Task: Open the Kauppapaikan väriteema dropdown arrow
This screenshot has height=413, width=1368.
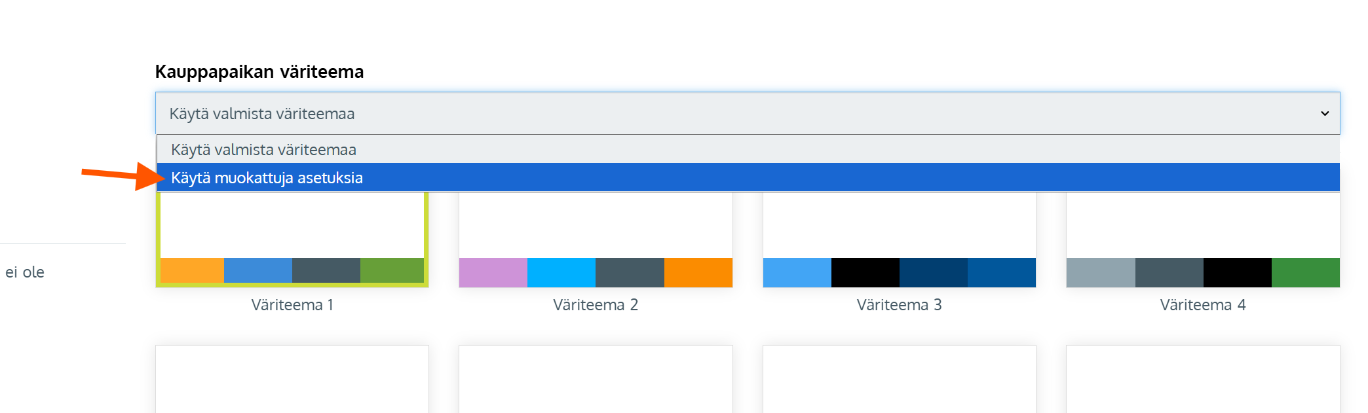Action: 1324,114
